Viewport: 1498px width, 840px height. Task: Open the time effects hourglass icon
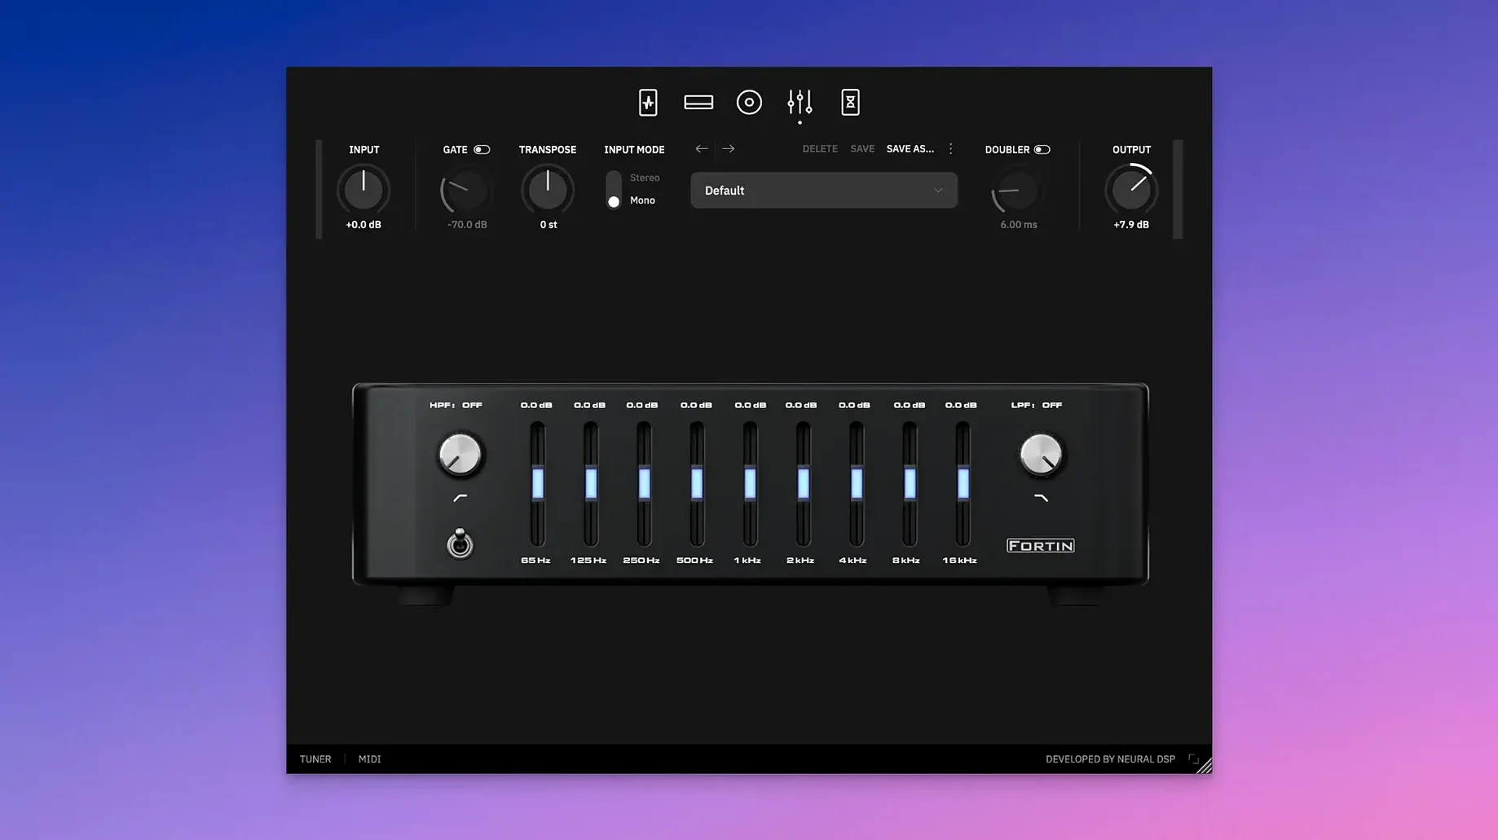[850, 103]
